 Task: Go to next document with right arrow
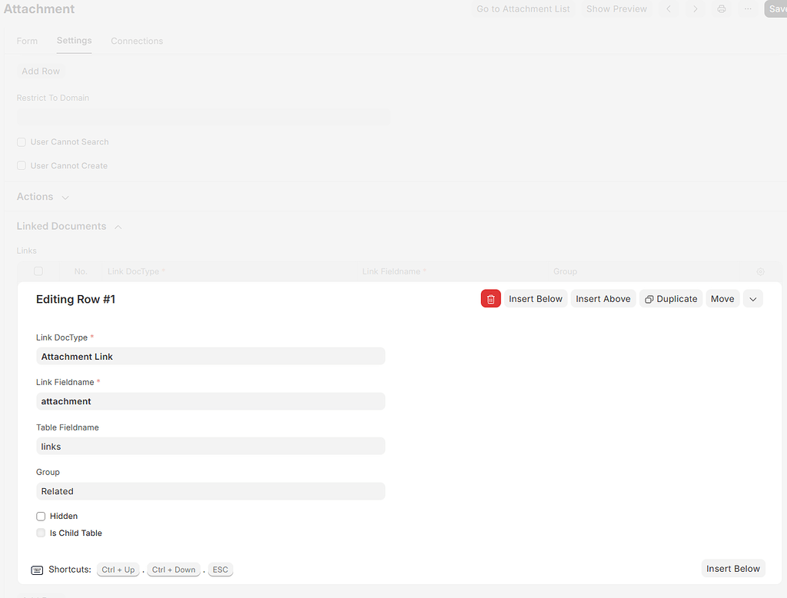click(x=695, y=9)
